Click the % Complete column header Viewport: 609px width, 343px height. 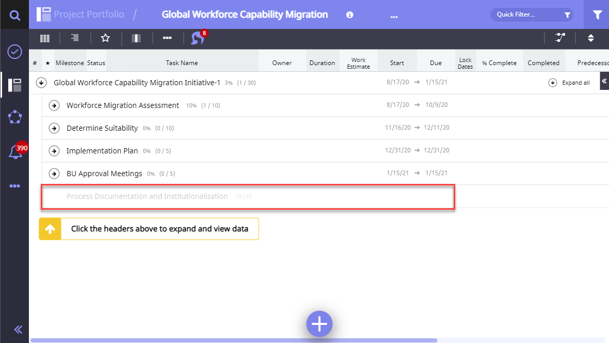click(499, 63)
